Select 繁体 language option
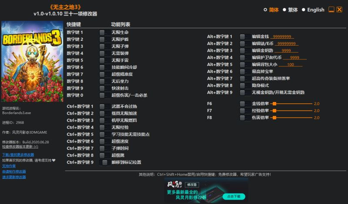 pos(290,10)
